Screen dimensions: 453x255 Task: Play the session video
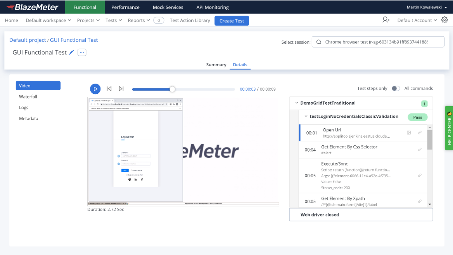(95, 89)
